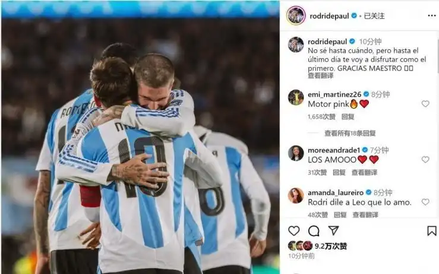Click the comments panel scrollbar
The height and width of the screenshot is (274, 439).
click(438, 56)
